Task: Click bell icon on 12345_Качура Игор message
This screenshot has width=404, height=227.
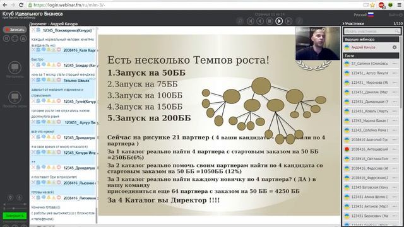Action: coord(49,153)
